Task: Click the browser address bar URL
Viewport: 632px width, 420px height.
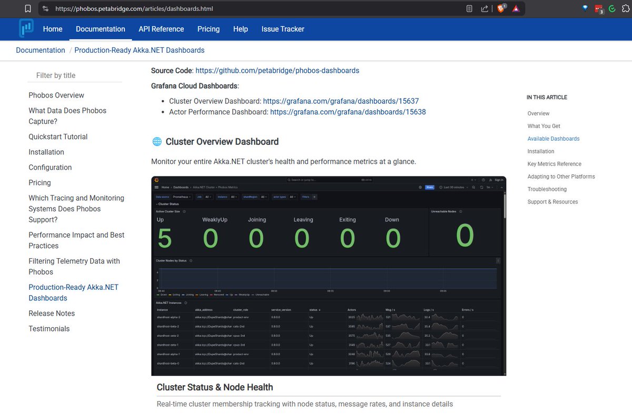Action: click(134, 8)
